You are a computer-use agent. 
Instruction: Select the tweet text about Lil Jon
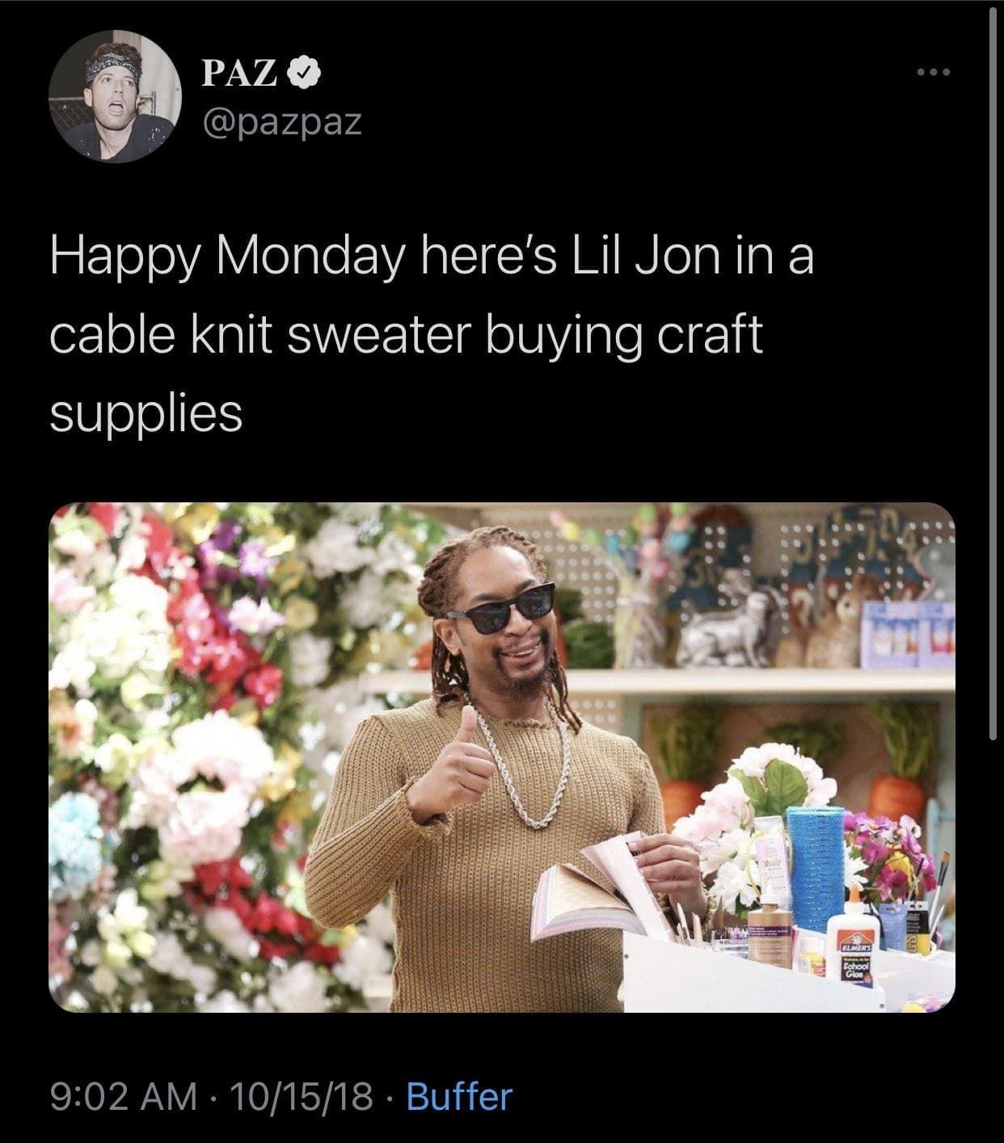[x=432, y=335]
